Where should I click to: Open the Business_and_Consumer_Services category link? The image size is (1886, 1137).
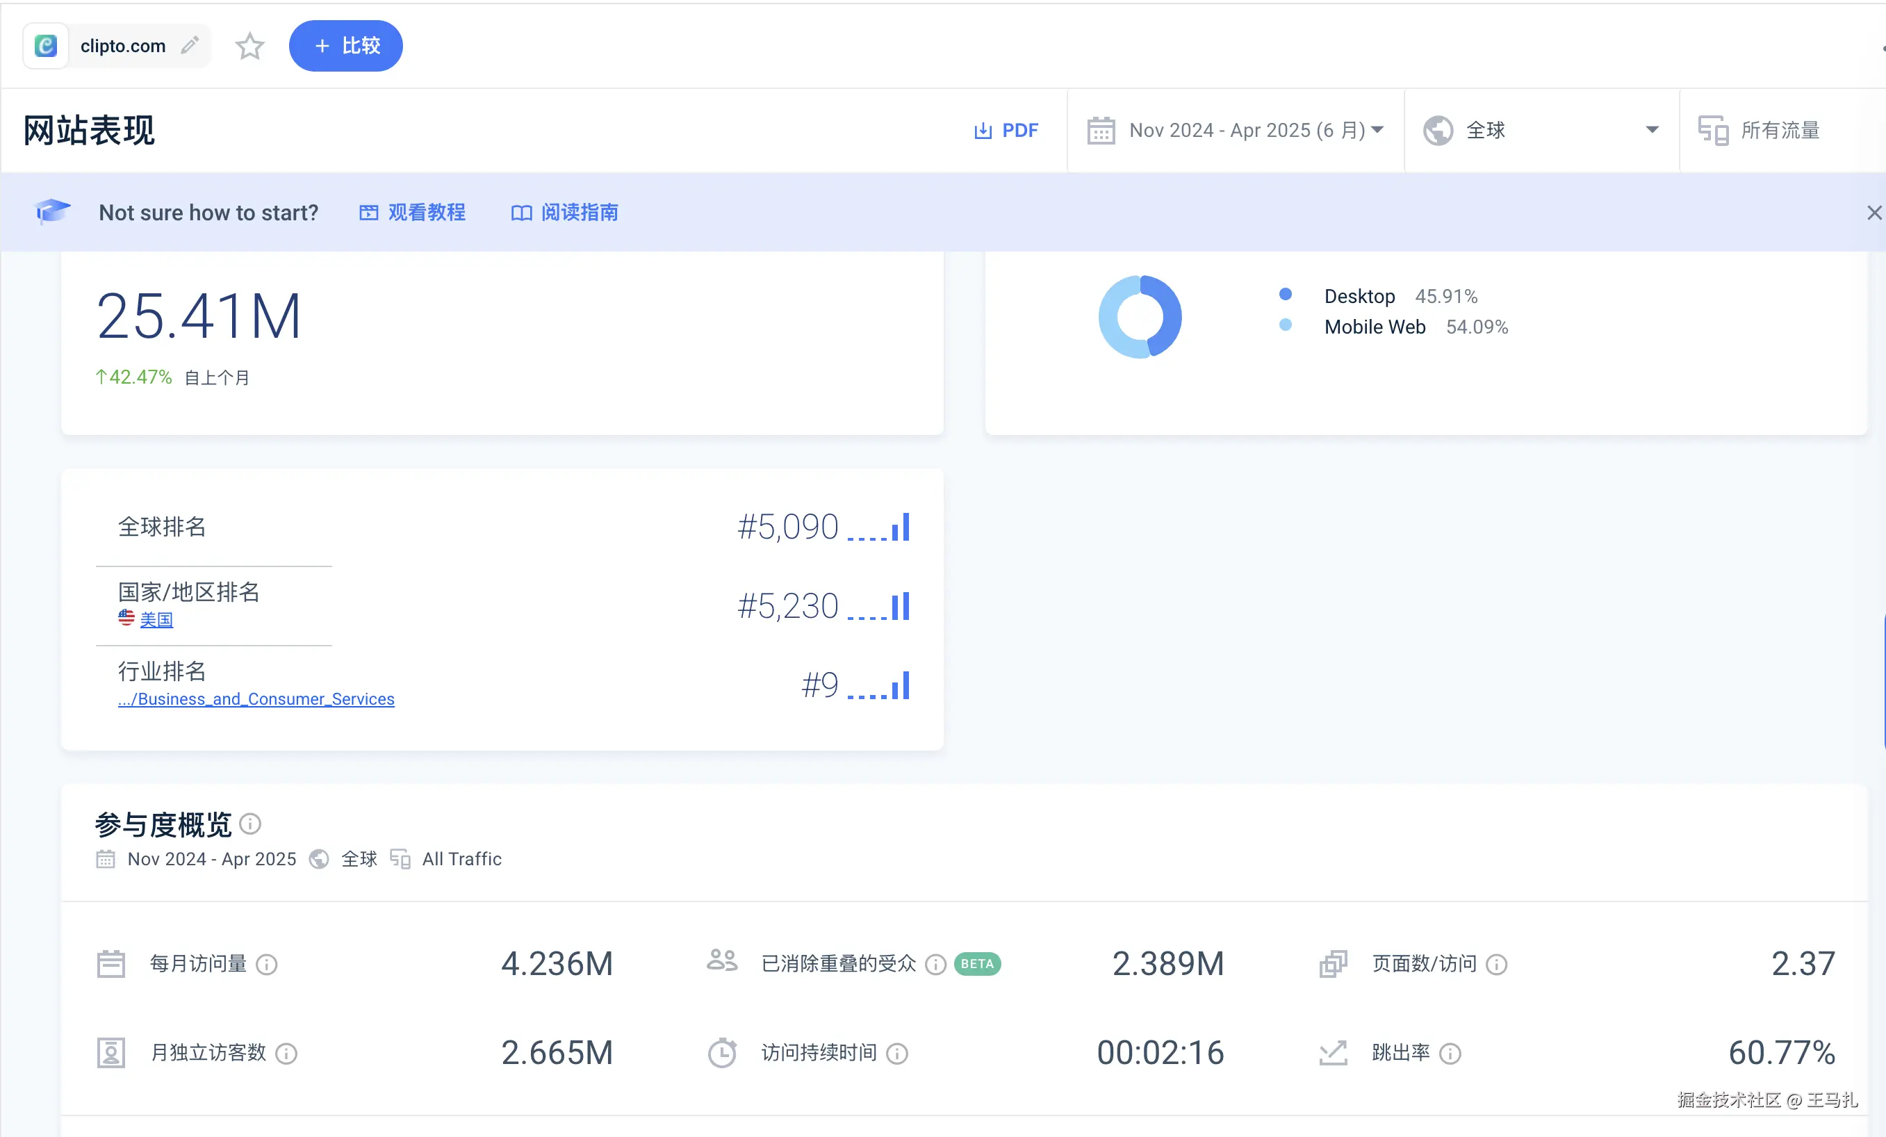click(x=256, y=699)
